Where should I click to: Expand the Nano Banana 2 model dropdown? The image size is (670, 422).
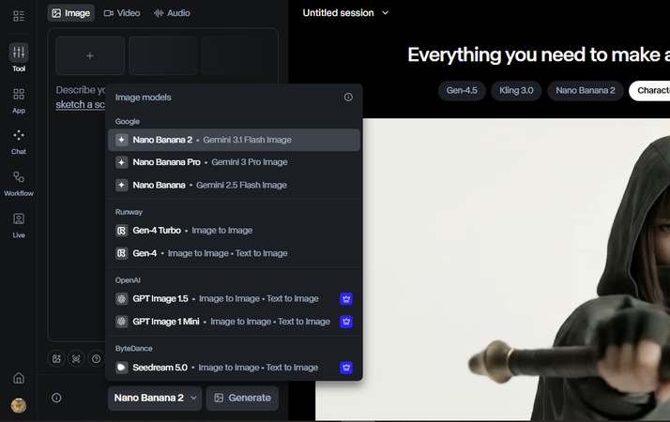tap(155, 398)
